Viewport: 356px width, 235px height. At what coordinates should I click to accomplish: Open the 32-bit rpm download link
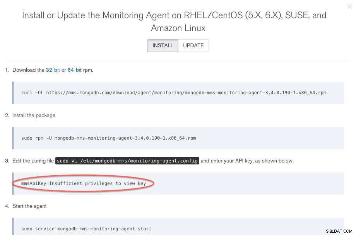(x=53, y=70)
